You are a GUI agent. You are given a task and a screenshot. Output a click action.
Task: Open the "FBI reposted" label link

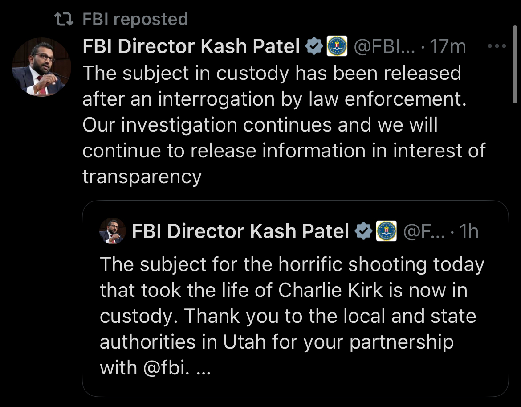[x=135, y=19]
